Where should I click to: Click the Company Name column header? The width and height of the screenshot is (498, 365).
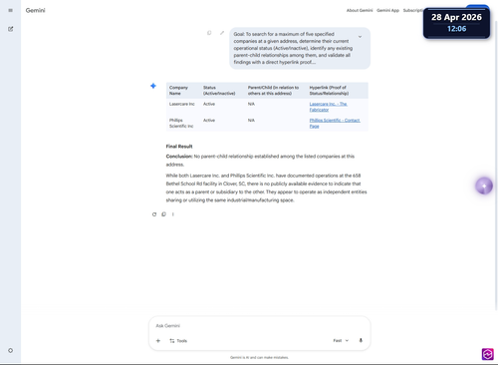click(x=178, y=91)
